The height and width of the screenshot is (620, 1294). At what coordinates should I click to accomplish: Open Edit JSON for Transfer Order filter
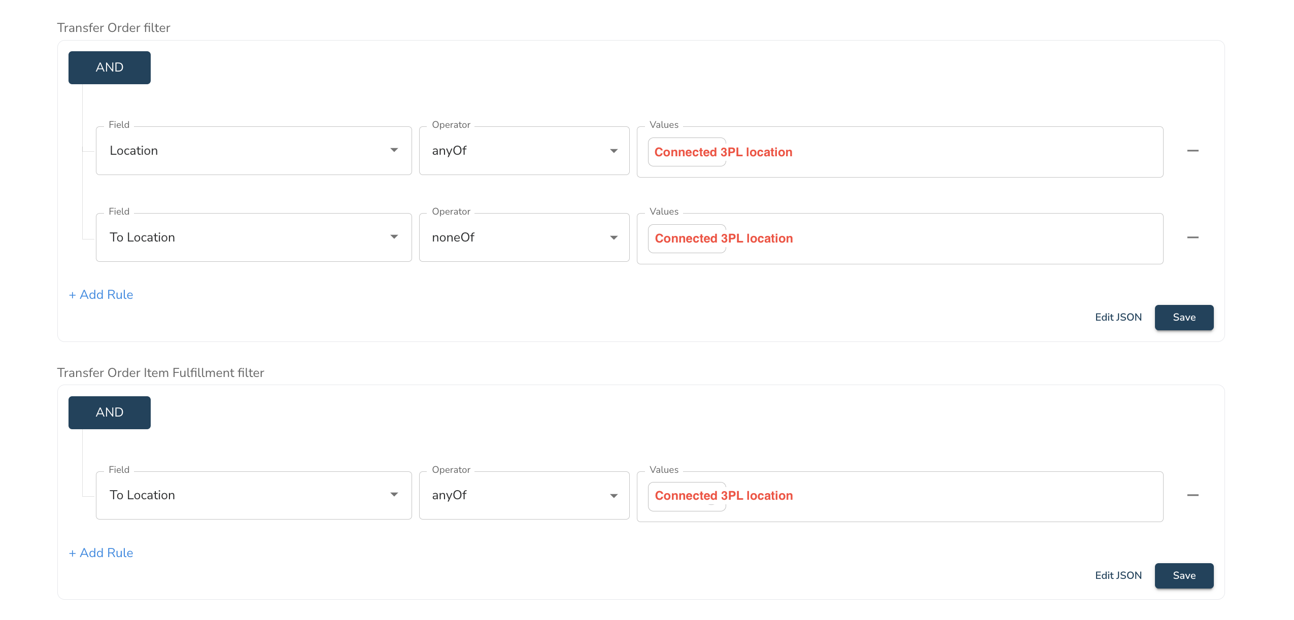(1118, 318)
